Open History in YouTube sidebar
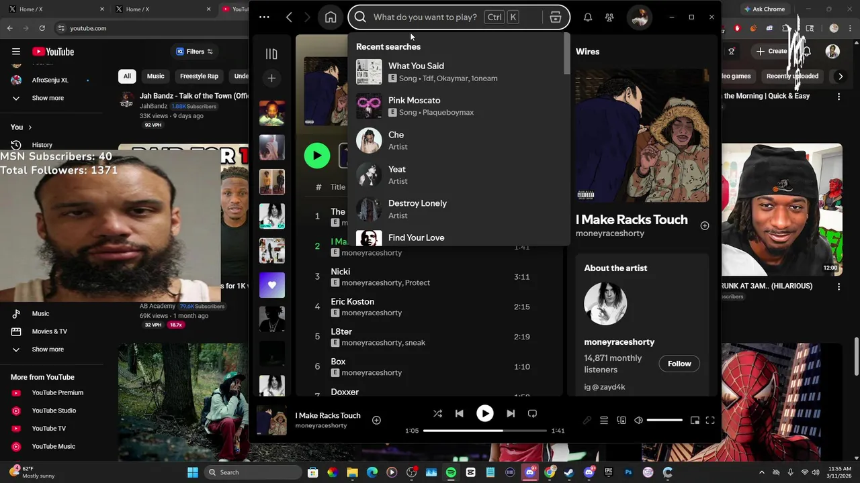 point(42,145)
